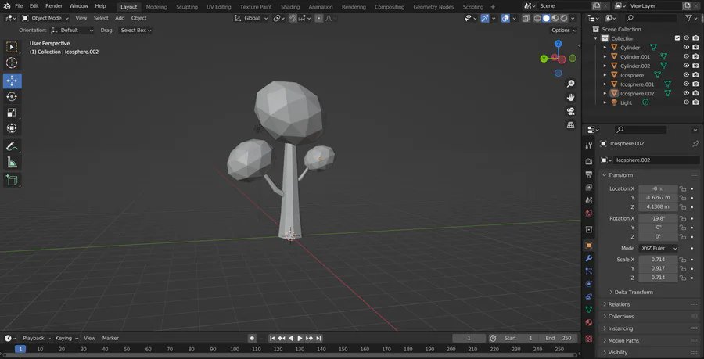Screen dimensions: 704x359
Task: Uncheck the Collection exclude checkbox
Action: pos(677,38)
